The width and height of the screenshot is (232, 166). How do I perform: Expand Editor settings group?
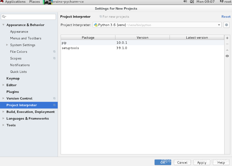point(3,85)
